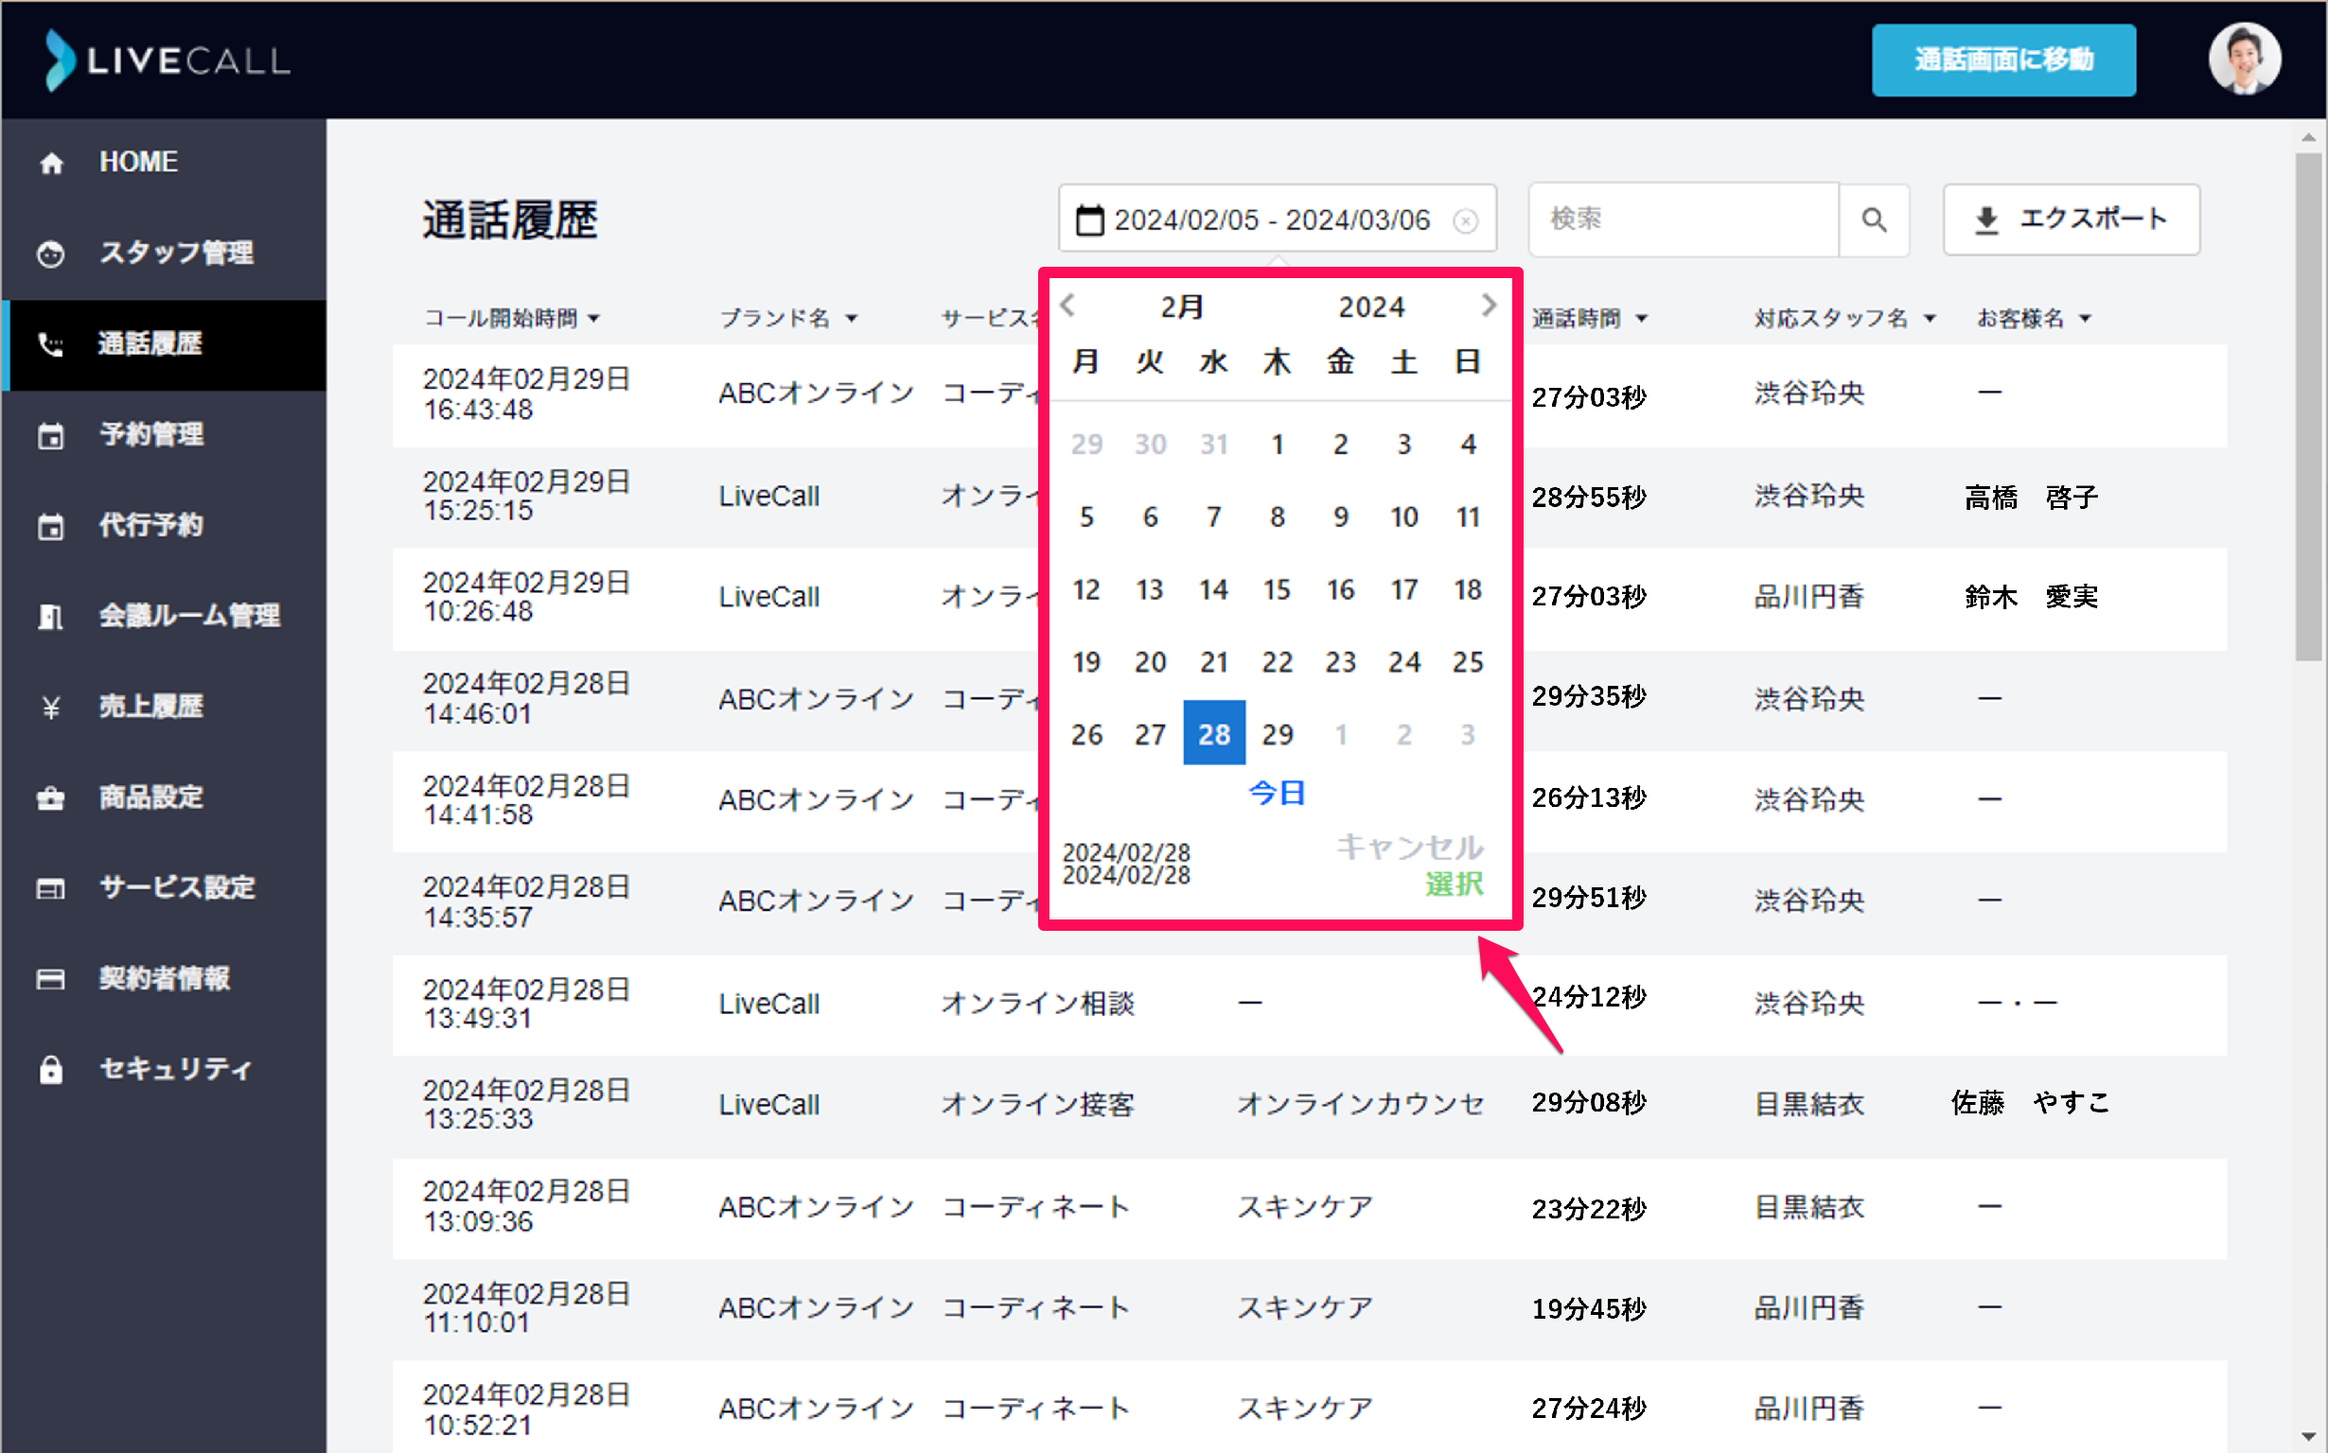Click オンラインカウンセ cell
2328x1453 pixels.
coord(1361,1104)
